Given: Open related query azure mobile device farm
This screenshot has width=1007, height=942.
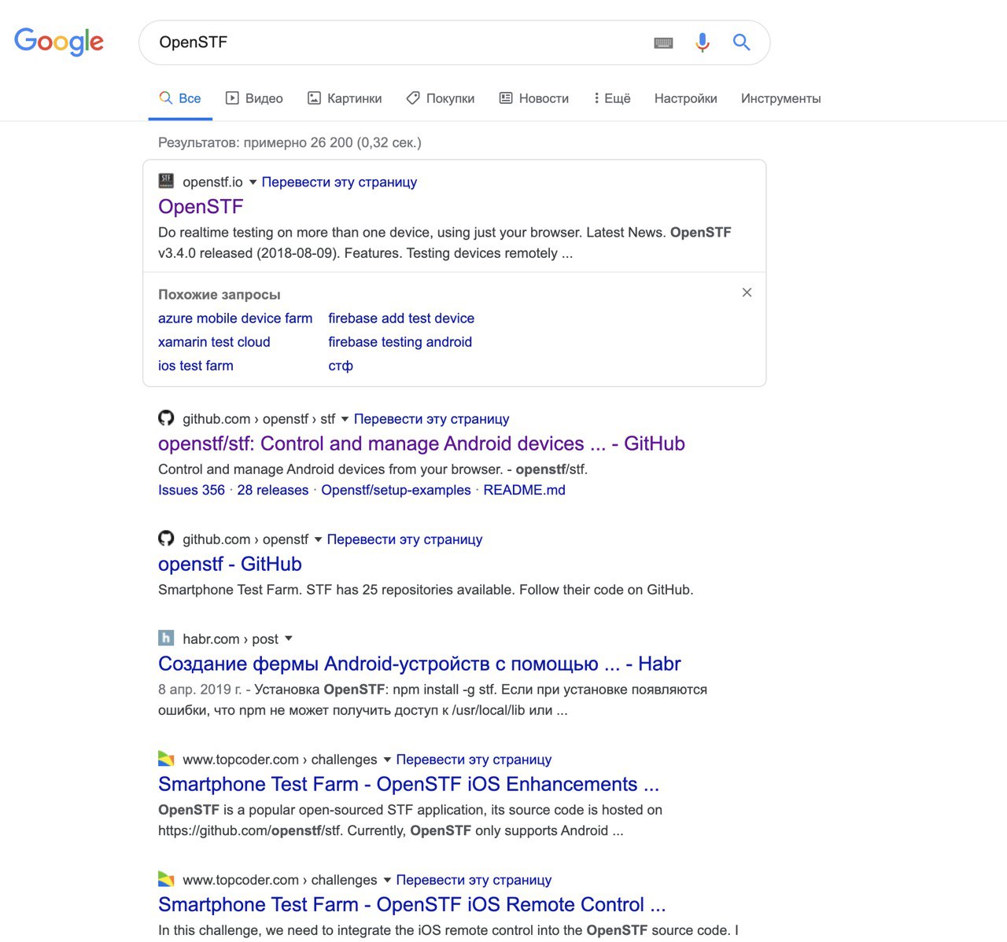Looking at the screenshot, I should tap(235, 318).
